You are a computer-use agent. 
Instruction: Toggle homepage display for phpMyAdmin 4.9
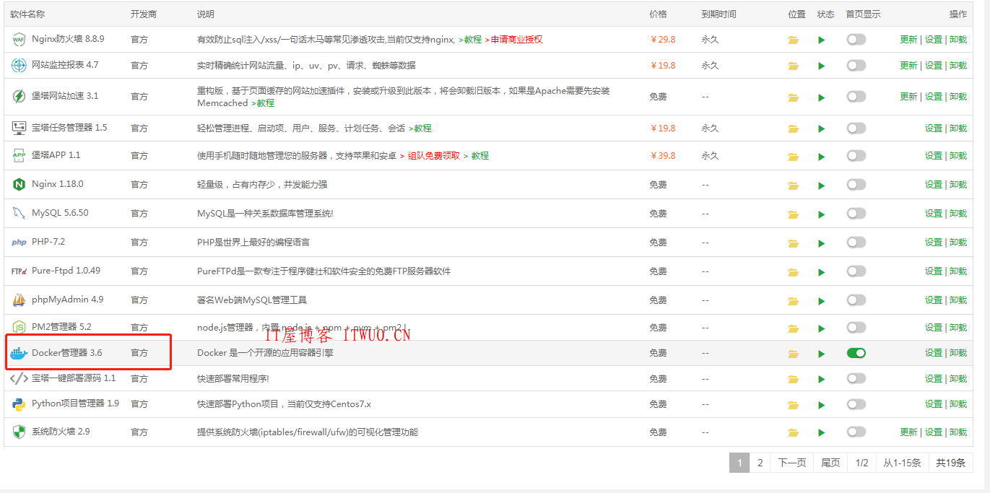(856, 300)
